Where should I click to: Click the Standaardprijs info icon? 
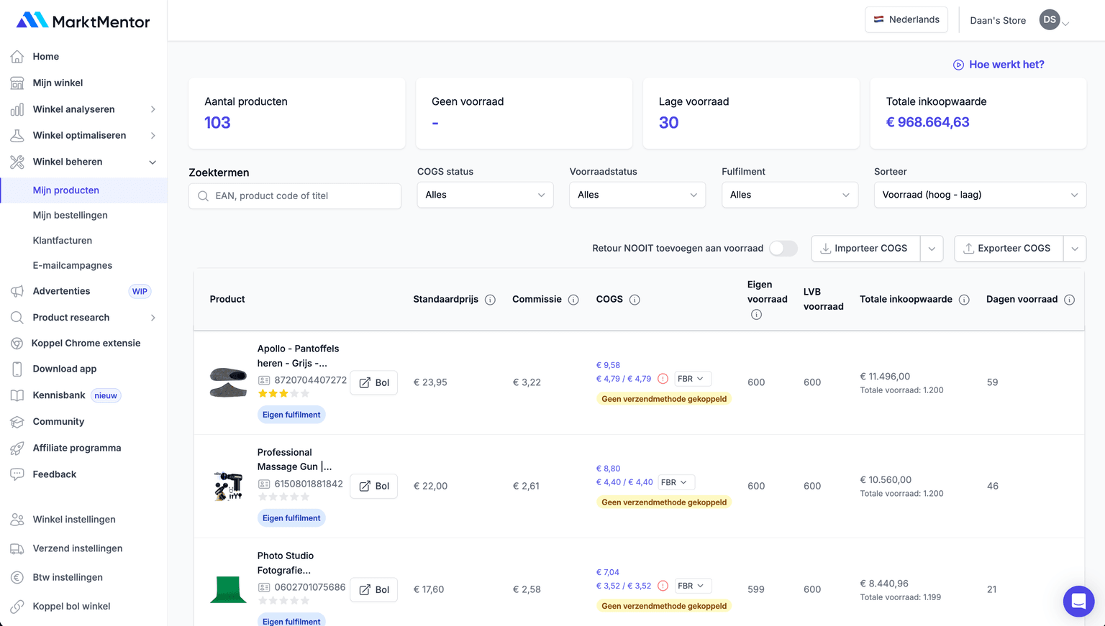click(x=490, y=300)
